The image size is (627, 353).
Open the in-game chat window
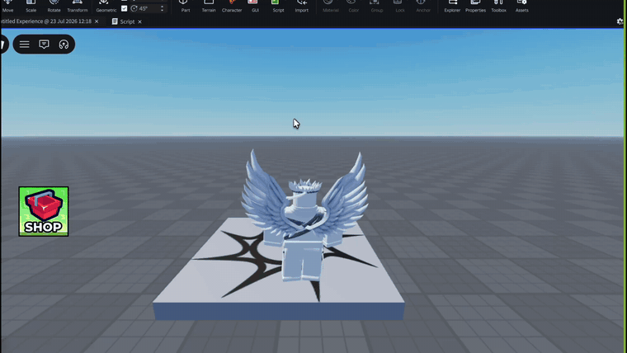pyautogui.click(x=44, y=45)
